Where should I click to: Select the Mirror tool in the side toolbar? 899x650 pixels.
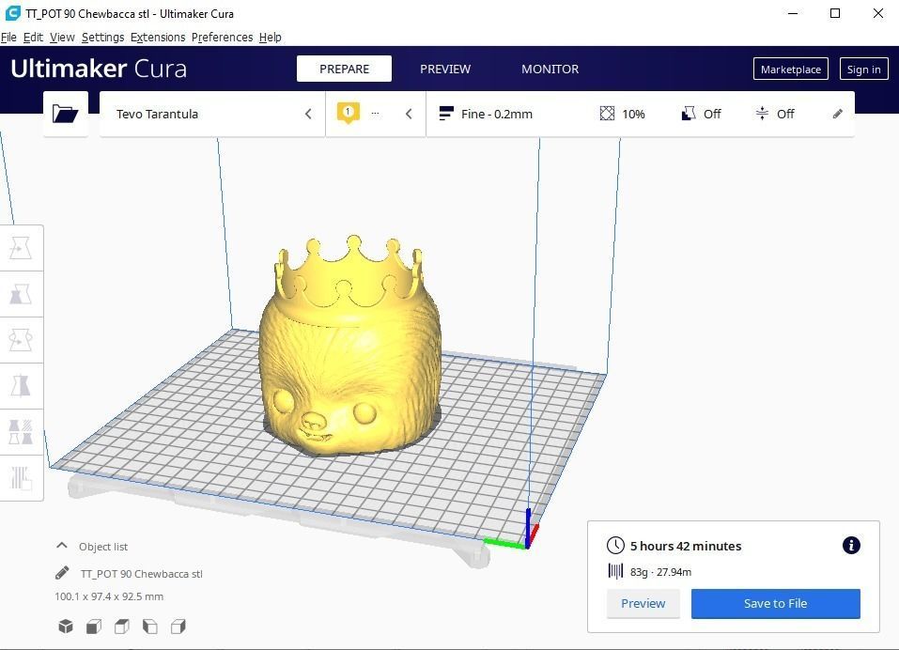(x=21, y=386)
